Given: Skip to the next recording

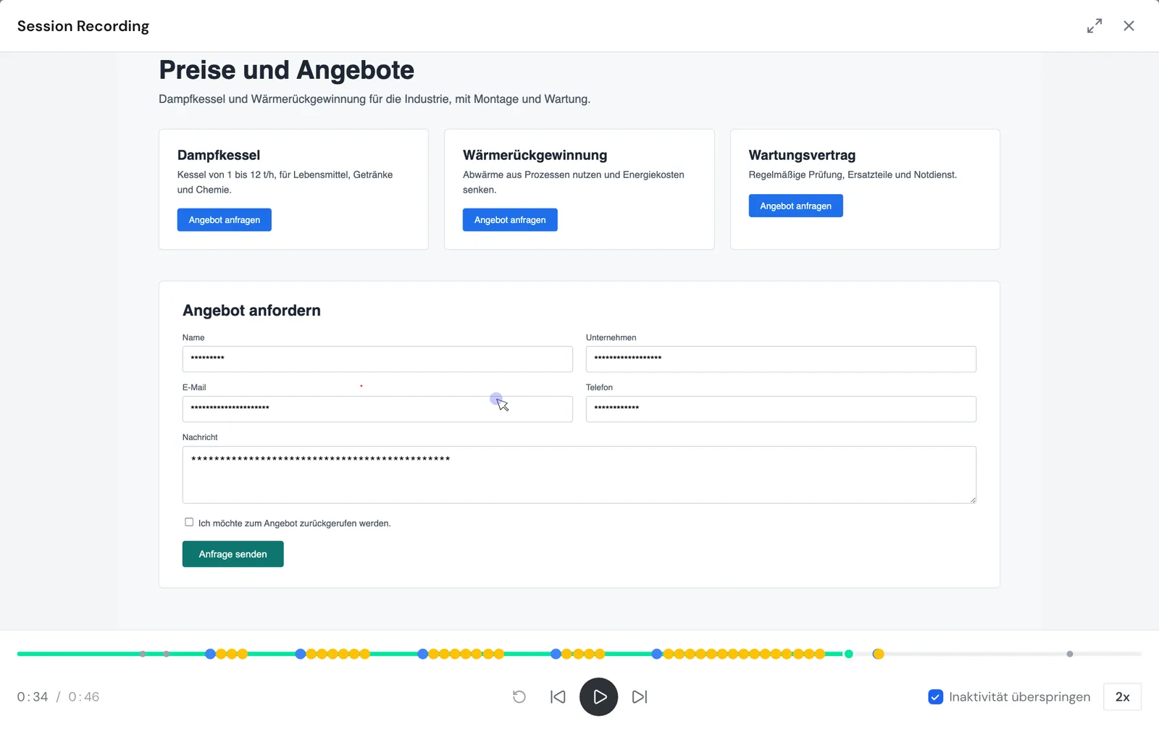Looking at the screenshot, I should (x=640, y=697).
